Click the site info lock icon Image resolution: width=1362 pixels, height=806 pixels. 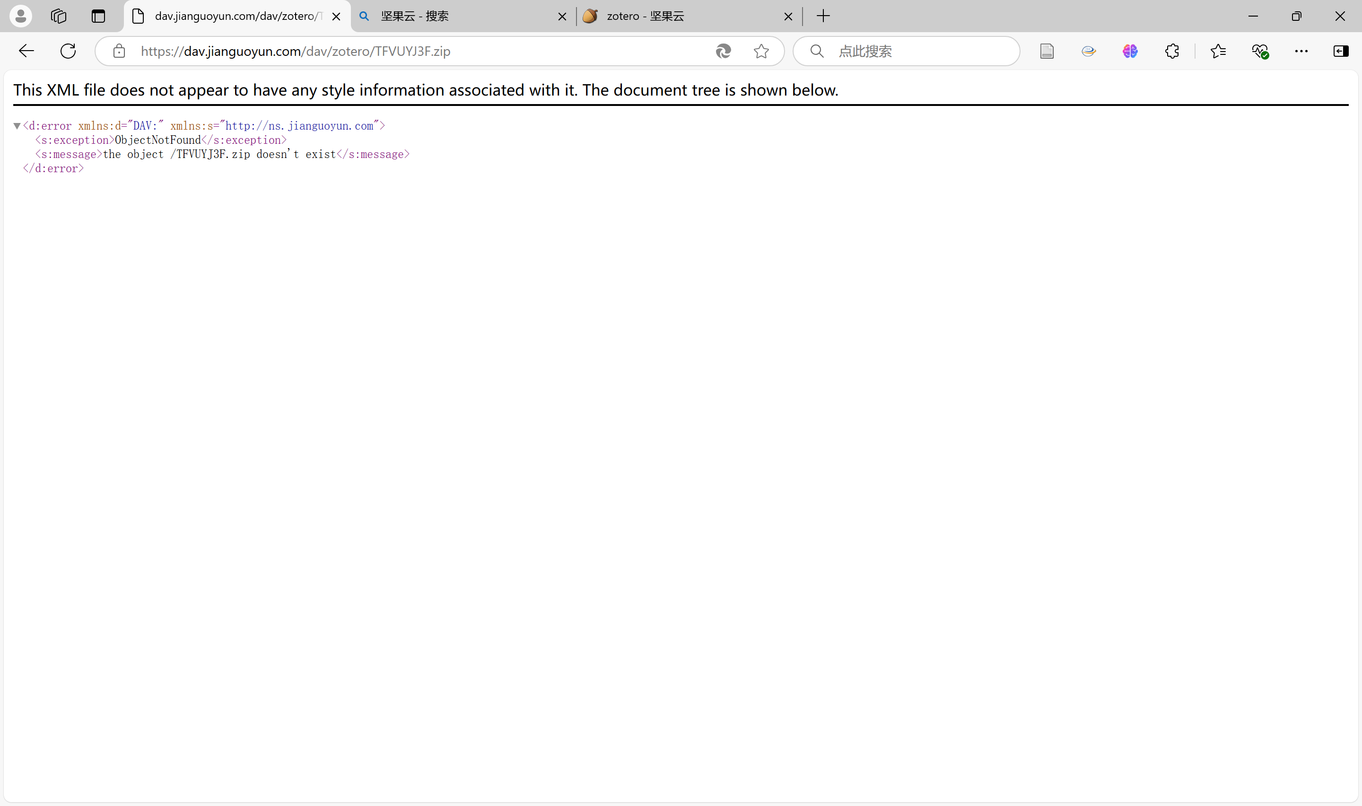119,51
